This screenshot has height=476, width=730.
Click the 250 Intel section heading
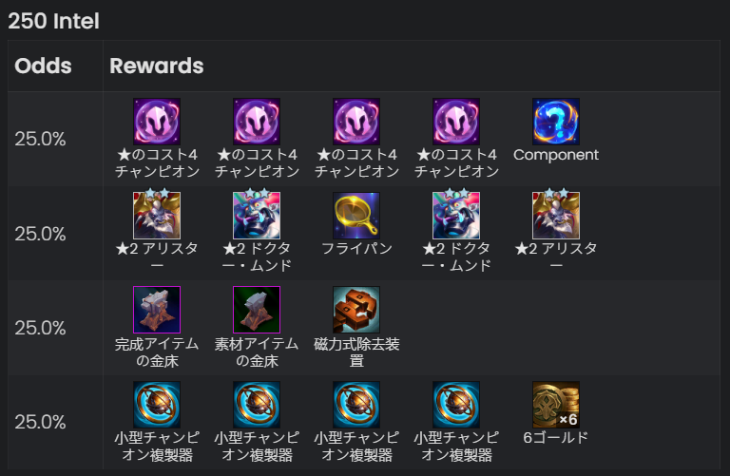[x=53, y=21]
